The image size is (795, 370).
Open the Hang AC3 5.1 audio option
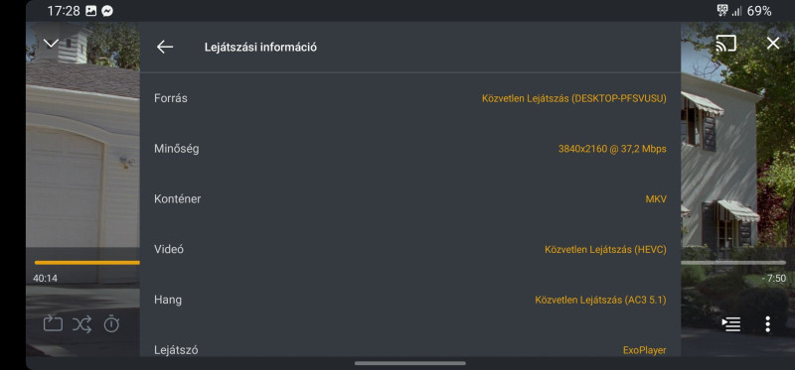[x=410, y=300]
